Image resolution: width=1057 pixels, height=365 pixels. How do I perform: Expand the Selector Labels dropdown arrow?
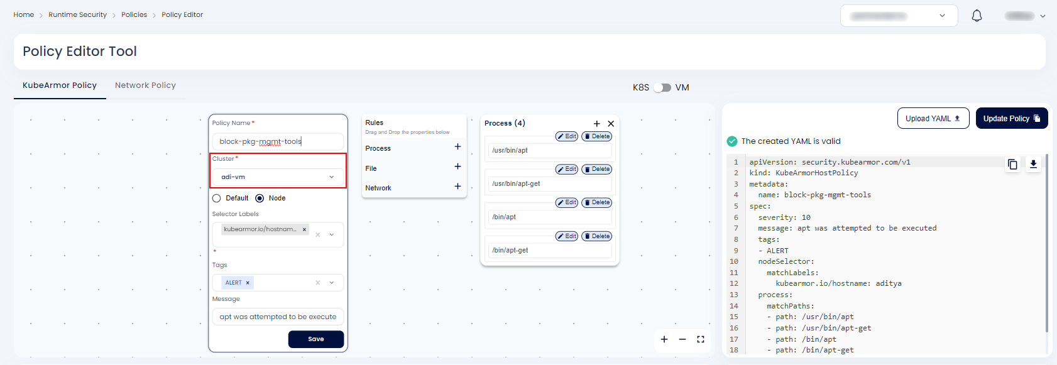332,234
